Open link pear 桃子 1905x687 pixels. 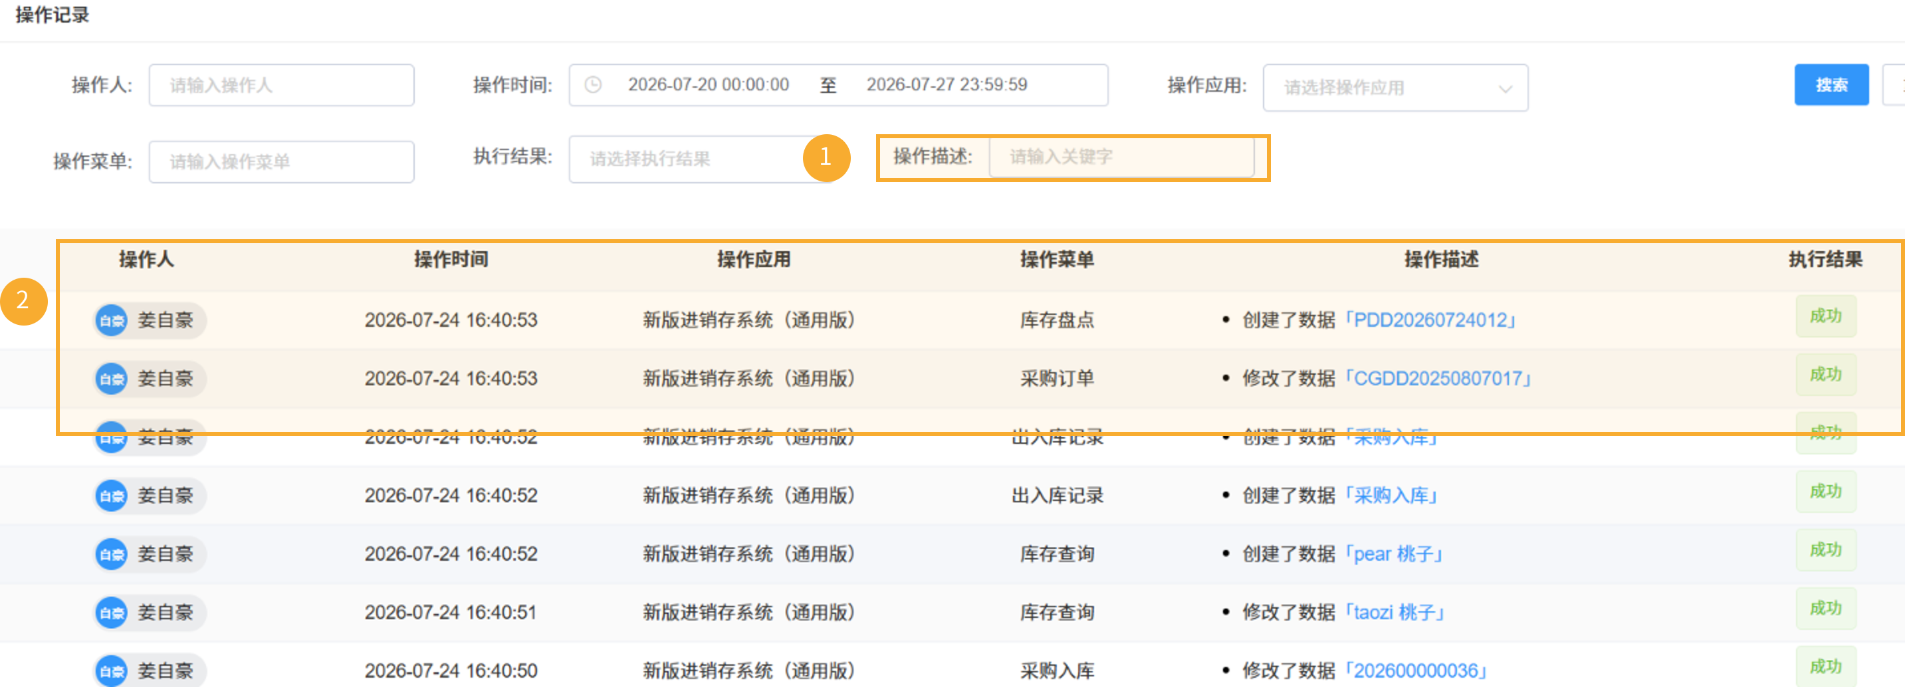pyautogui.click(x=1393, y=554)
